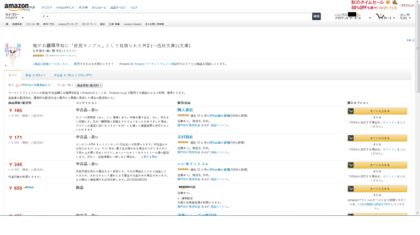
Task: Click the autumn leaf icon in the sale banner
Action: click(x=388, y=2)
